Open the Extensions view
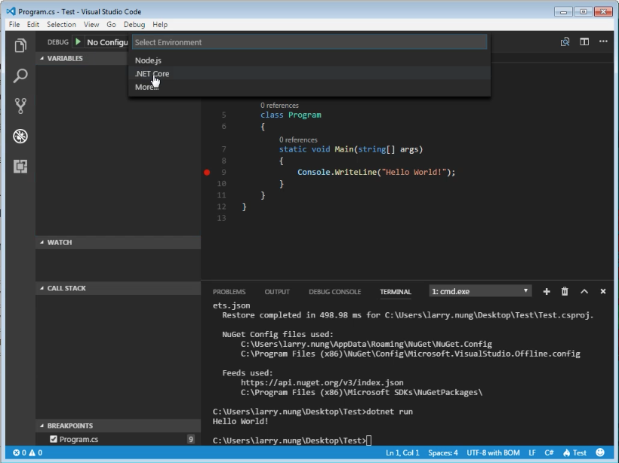619x463 pixels. point(20,166)
